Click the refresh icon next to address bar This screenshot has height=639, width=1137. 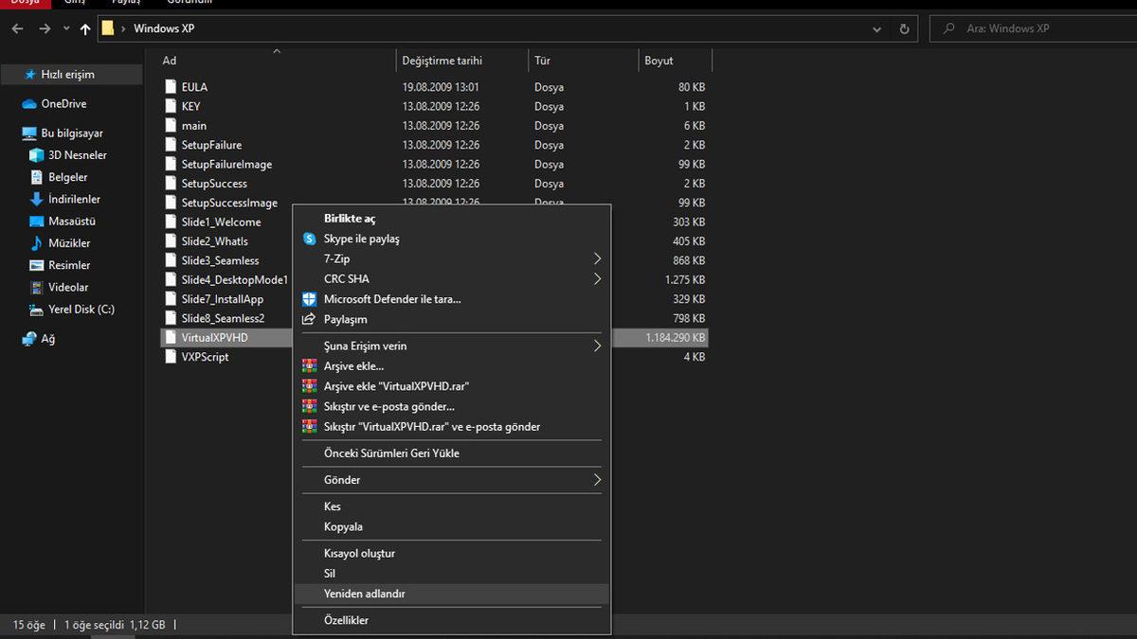[905, 28]
